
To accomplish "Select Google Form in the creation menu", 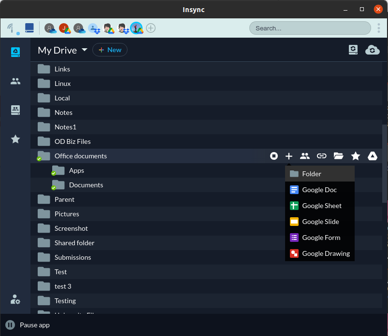I will point(319,238).
